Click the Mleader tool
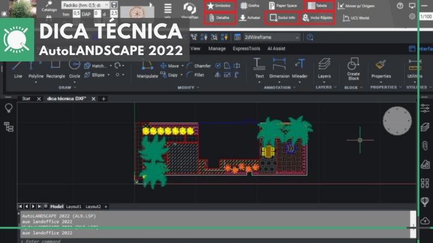Viewport: 433px width, 243px height. 300,69
